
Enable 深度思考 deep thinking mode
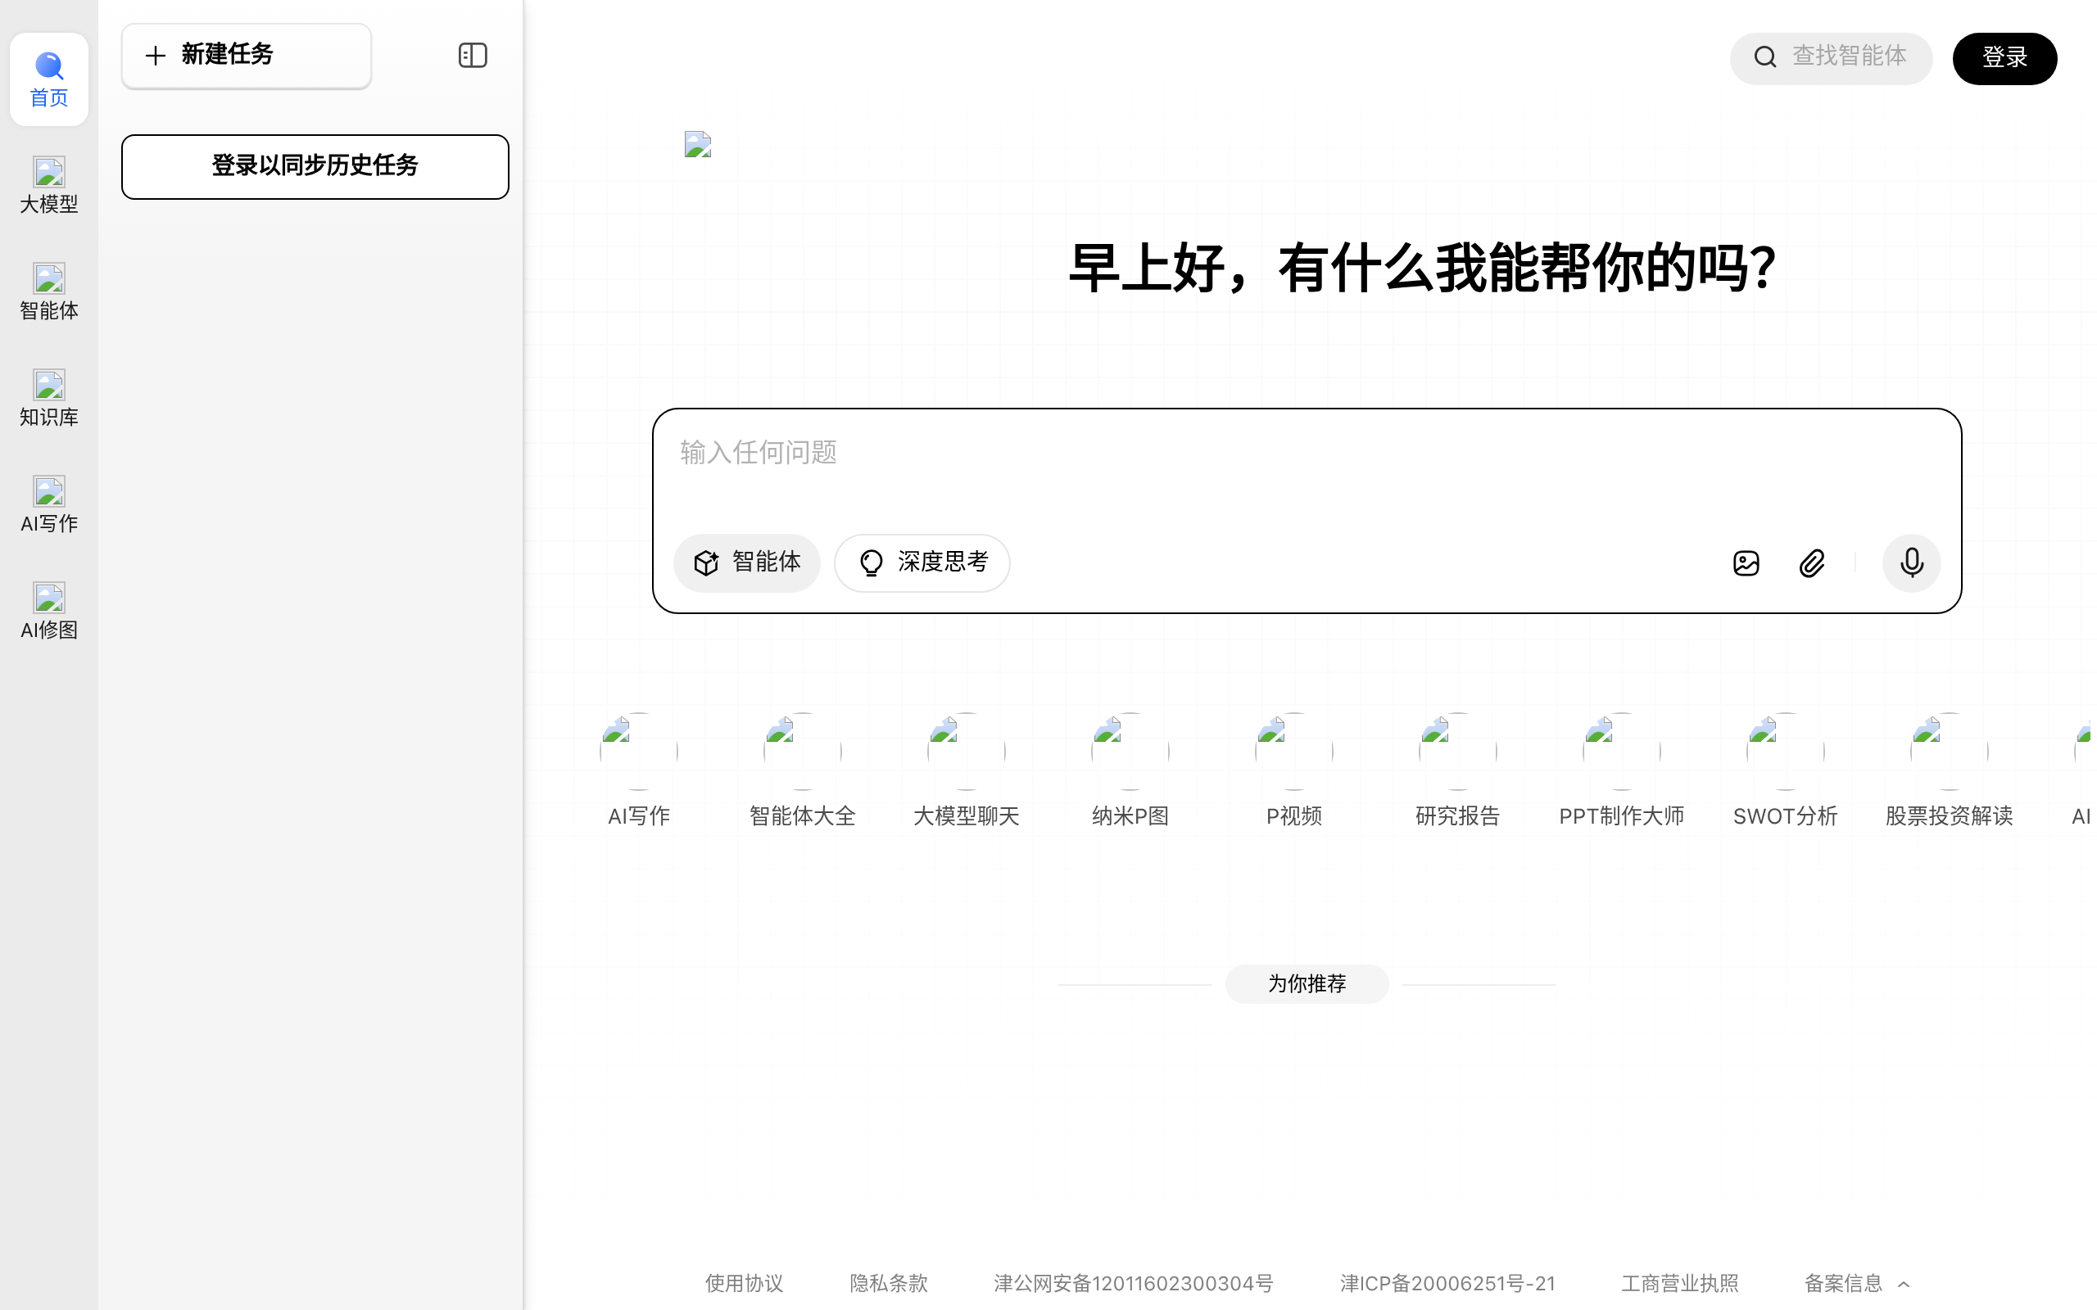[921, 562]
